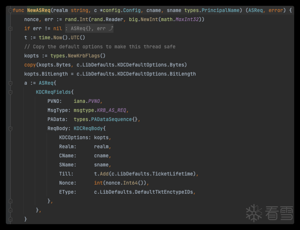Click the highlighted NewASReq function name
The height and width of the screenshot is (230, 300).
[x=39, y=10]
